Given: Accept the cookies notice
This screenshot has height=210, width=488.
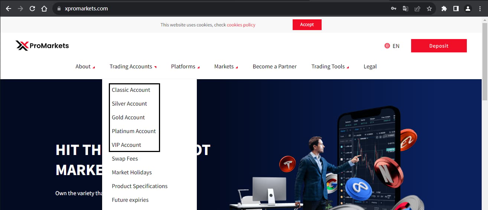Looking at the screenshot, I should coord(307,25).
